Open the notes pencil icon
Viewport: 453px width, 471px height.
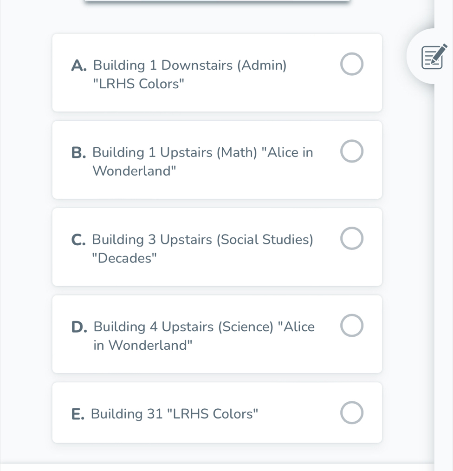point(434,57)
